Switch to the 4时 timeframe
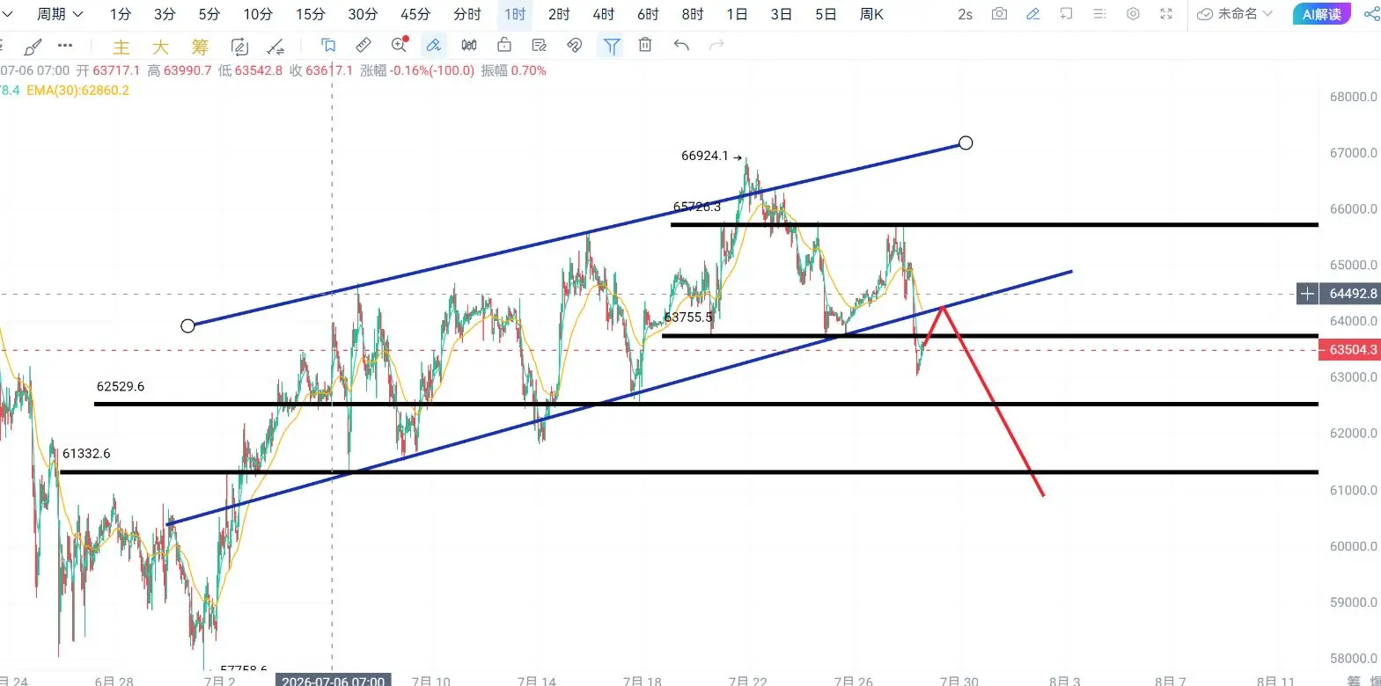 (x=604, y=14)
